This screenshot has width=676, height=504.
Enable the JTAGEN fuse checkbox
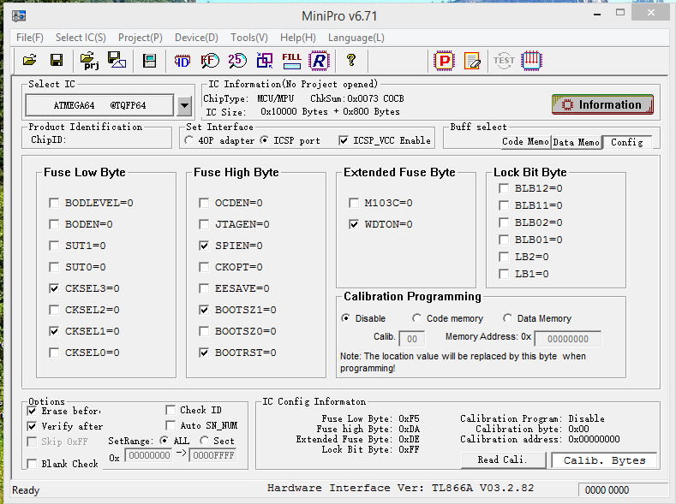(x=204, y=224)
